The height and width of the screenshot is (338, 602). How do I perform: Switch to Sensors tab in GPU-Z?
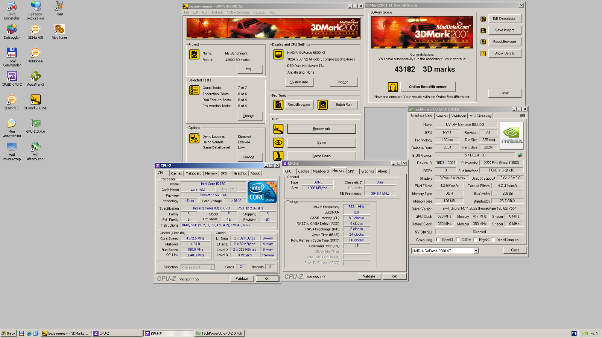click(442, 116)
